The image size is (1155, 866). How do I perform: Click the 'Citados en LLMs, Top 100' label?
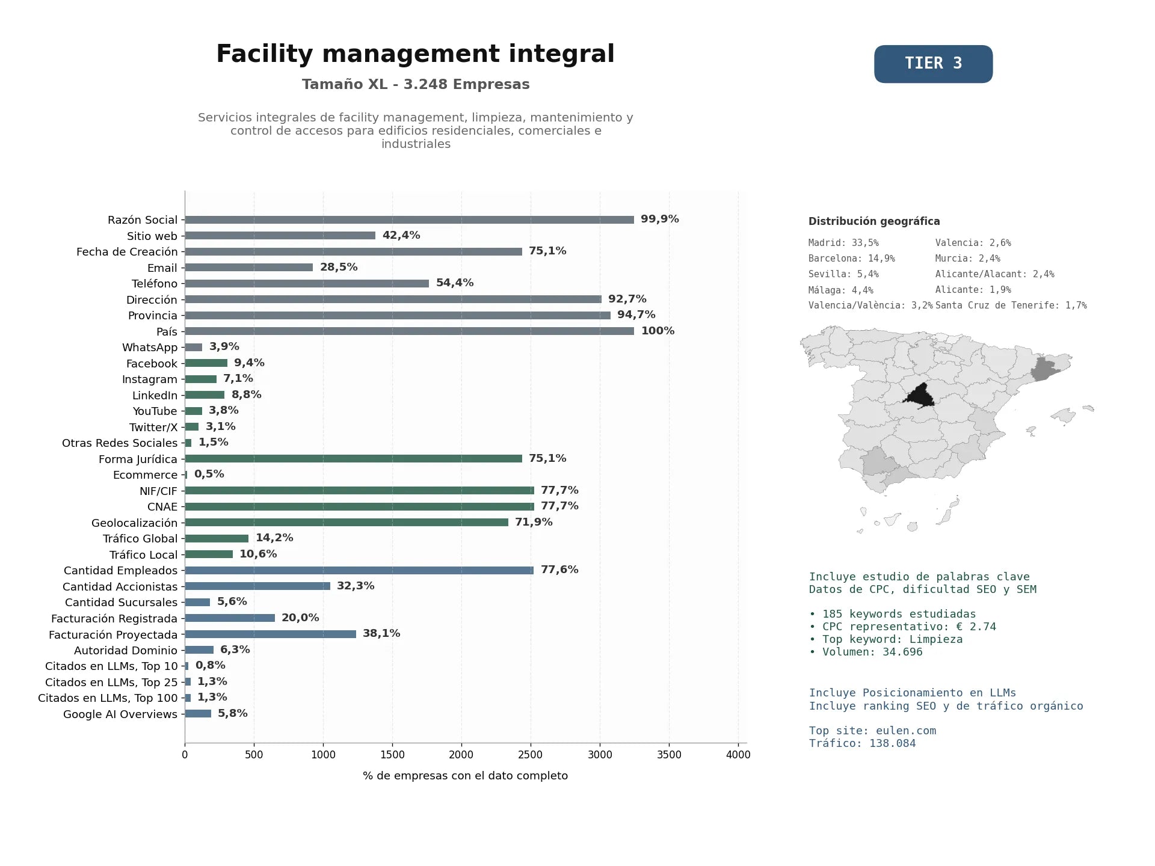click(108, 698)
